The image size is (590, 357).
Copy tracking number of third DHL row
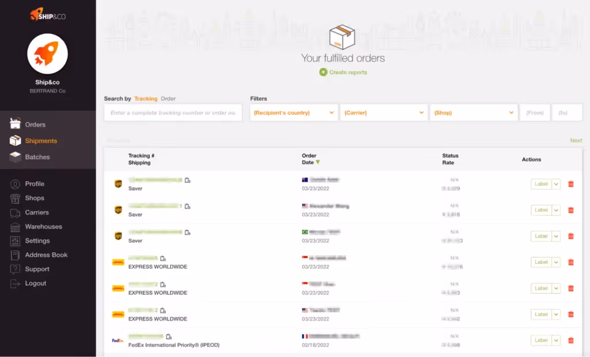[163, 310]
